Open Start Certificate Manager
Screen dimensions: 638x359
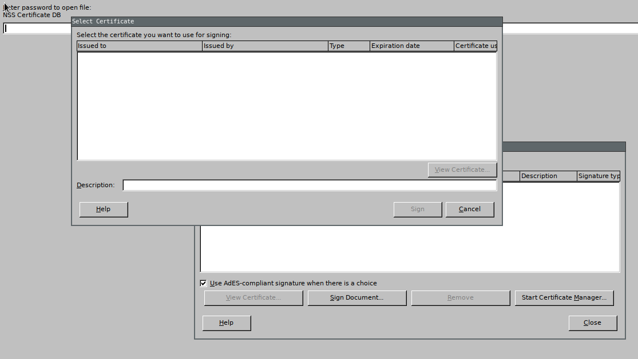(564, 297)
